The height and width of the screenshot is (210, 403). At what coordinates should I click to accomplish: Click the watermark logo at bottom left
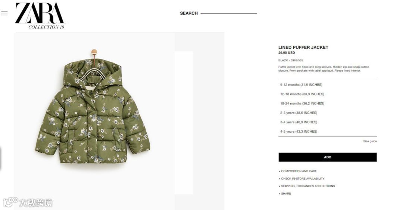[x=28, y=203]
